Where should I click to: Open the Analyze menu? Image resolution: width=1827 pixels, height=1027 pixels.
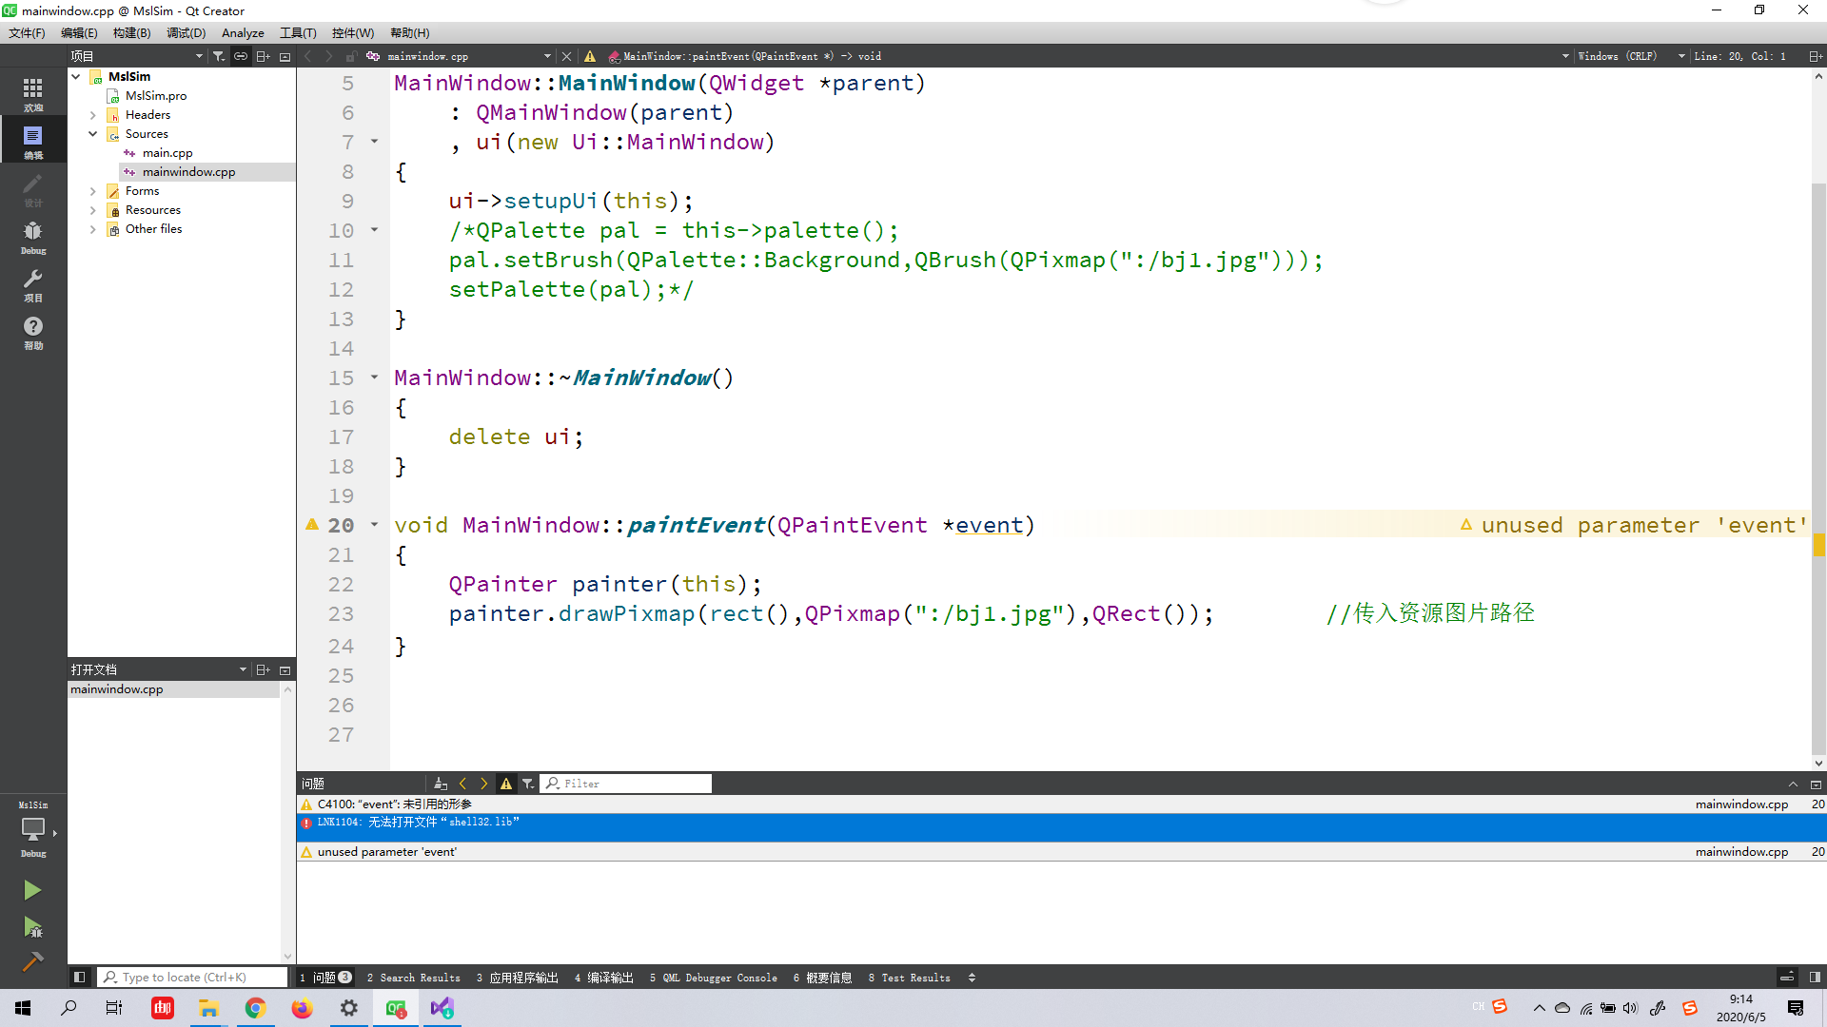(243, 32)
